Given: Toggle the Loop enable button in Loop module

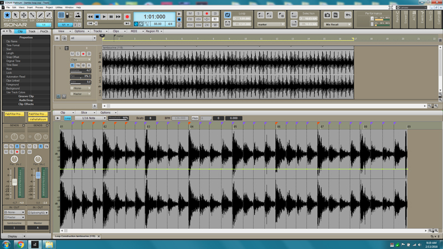Looking at the screenshot, I should [228, 15].
